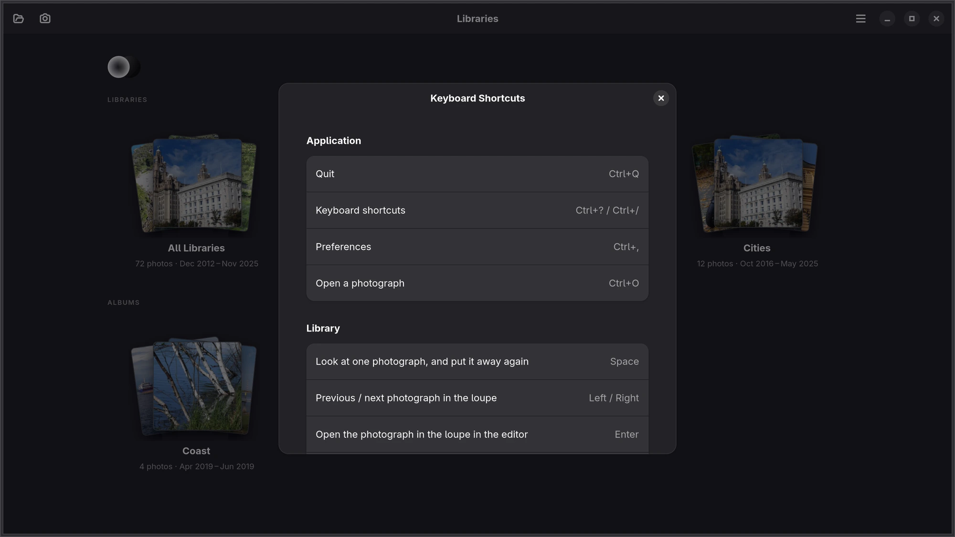Image resolution: width=955 pixels, height=537 pixels.
Task: Click the '12 photos · Oct 2016–May 2025' caption
Action: (757, 264)
